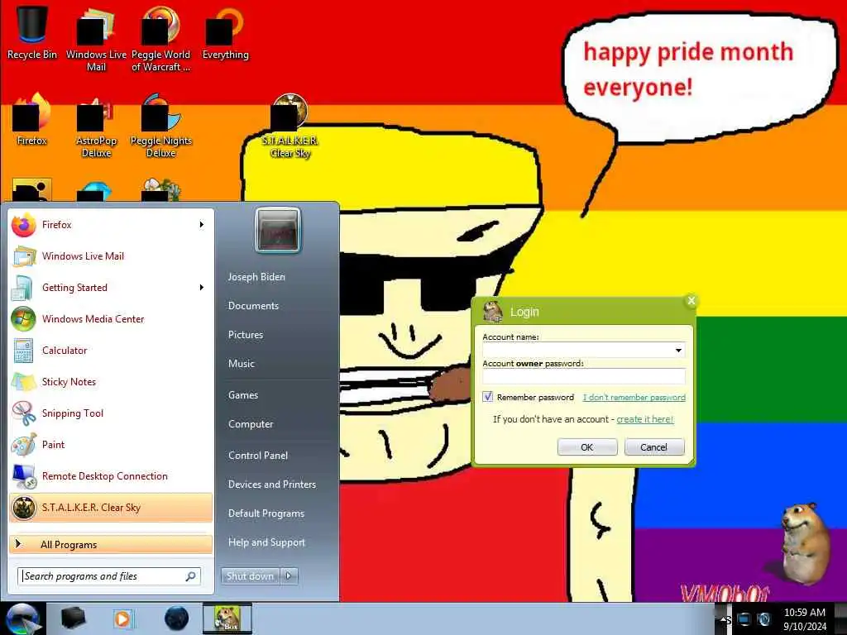Launch Windows Live Mail from Start menu
Screen dimensions: 847x635
click(110, 256)
